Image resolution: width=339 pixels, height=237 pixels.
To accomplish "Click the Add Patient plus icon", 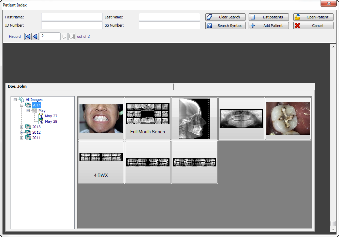I will pos(252,26).
